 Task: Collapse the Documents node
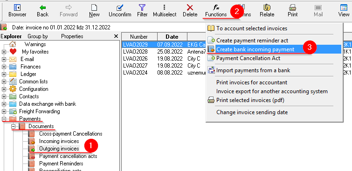pyautogui.click(x=13, y=126)
